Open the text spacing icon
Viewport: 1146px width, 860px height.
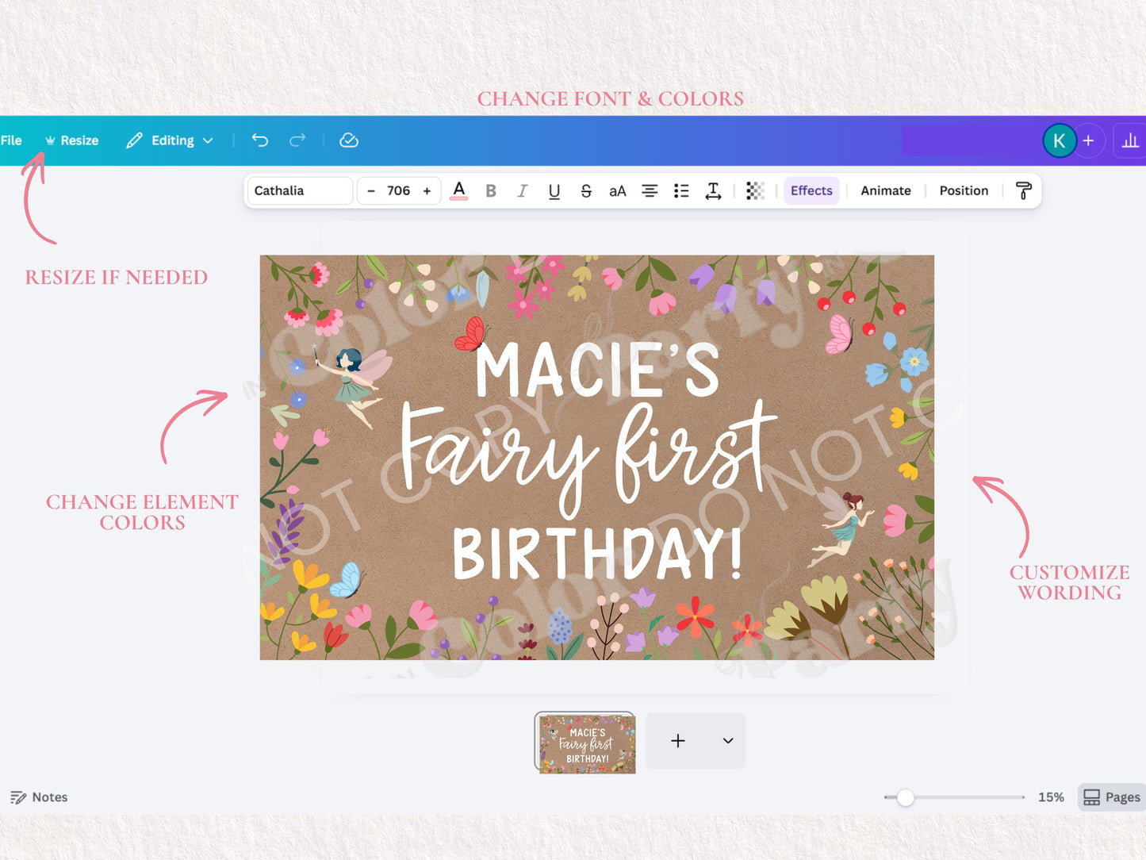[x=713, y=190]
